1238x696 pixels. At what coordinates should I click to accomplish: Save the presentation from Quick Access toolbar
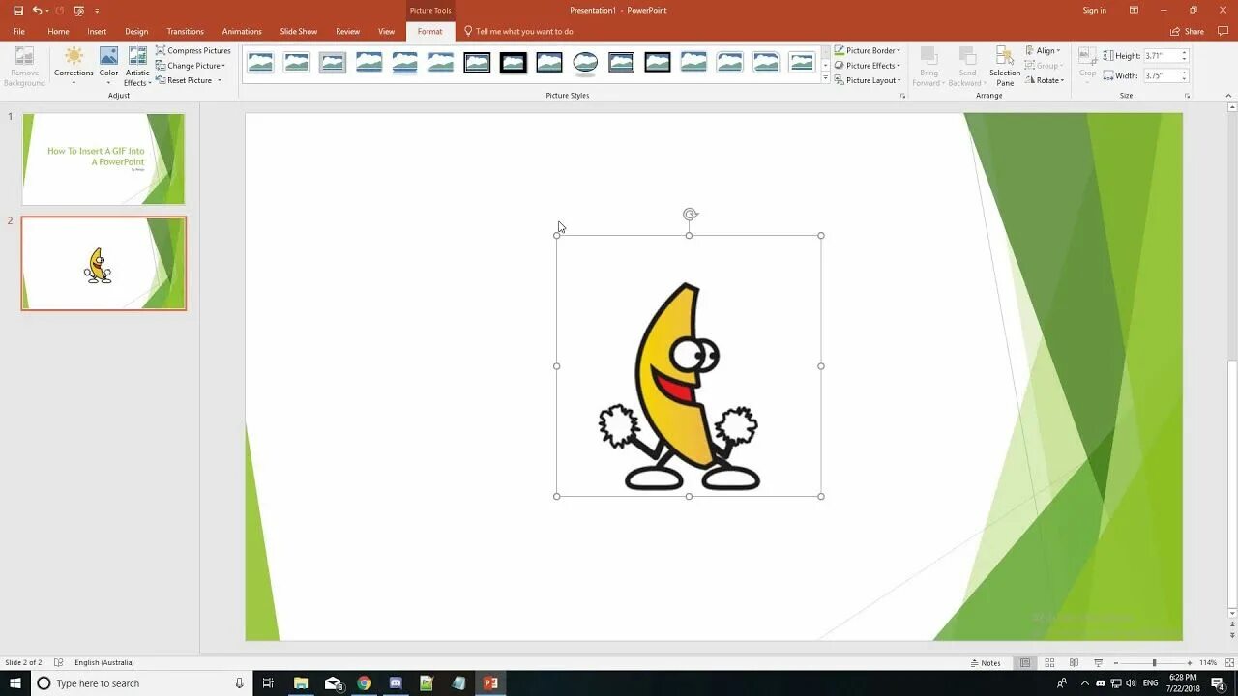click(18, 11)
